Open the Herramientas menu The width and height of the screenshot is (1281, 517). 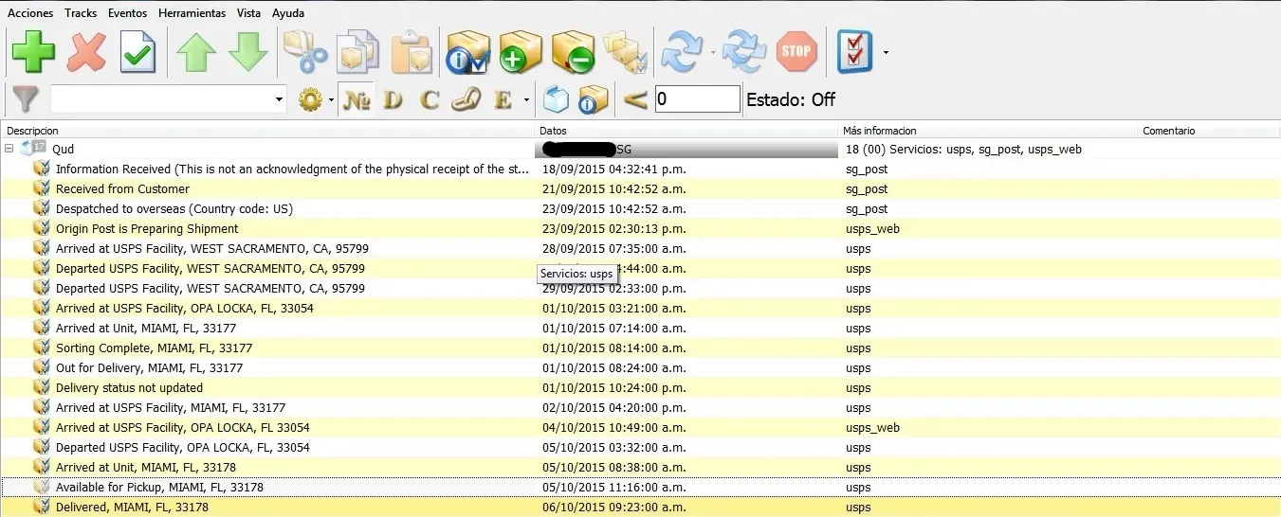point(192,13)
